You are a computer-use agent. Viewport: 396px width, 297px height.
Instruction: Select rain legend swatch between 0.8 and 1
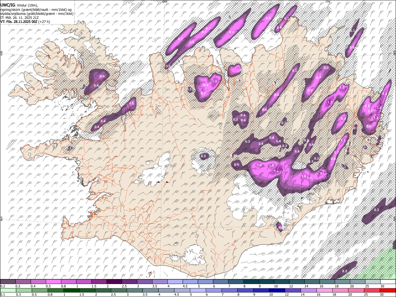click(x=55, y=290)
